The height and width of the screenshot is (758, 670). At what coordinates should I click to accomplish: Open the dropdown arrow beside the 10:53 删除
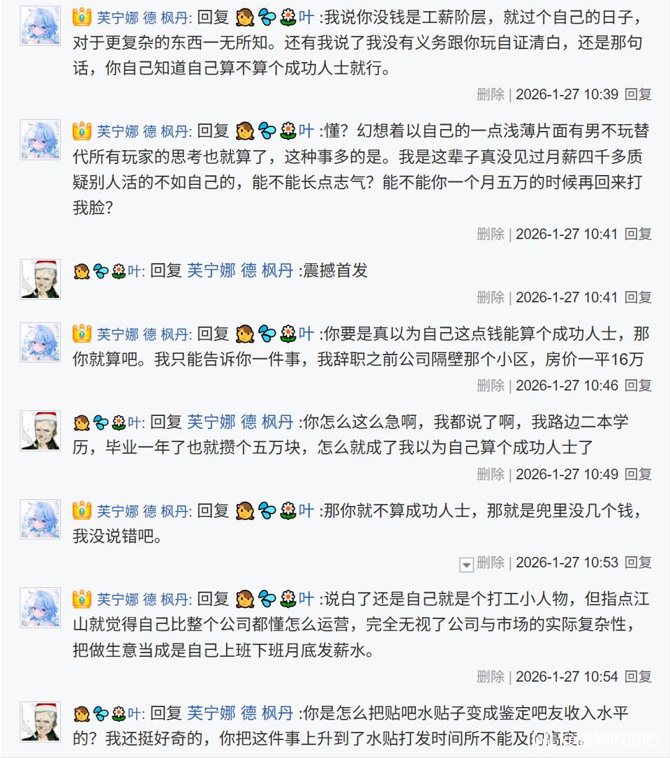[466, 564]
